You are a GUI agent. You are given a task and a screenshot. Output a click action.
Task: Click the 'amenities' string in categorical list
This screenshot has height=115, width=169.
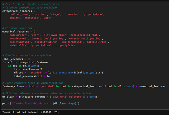click(31, 18)
